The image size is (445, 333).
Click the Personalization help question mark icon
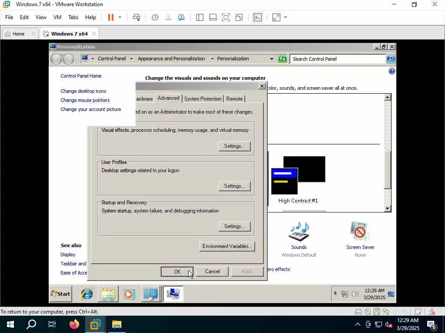[x=392, y=71]
